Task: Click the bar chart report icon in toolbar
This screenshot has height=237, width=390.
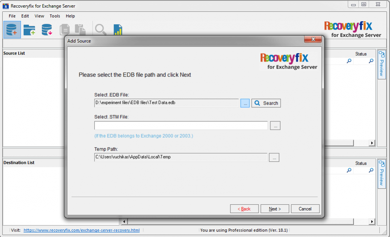Action: [117, 29]
